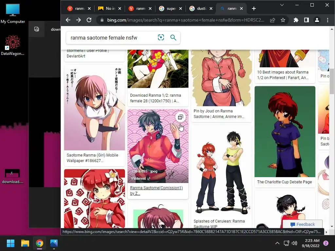Open notification center badge showing 2
Image resolution: width=335 pixels, height=251 pixels.
click(x=326, y=243)
